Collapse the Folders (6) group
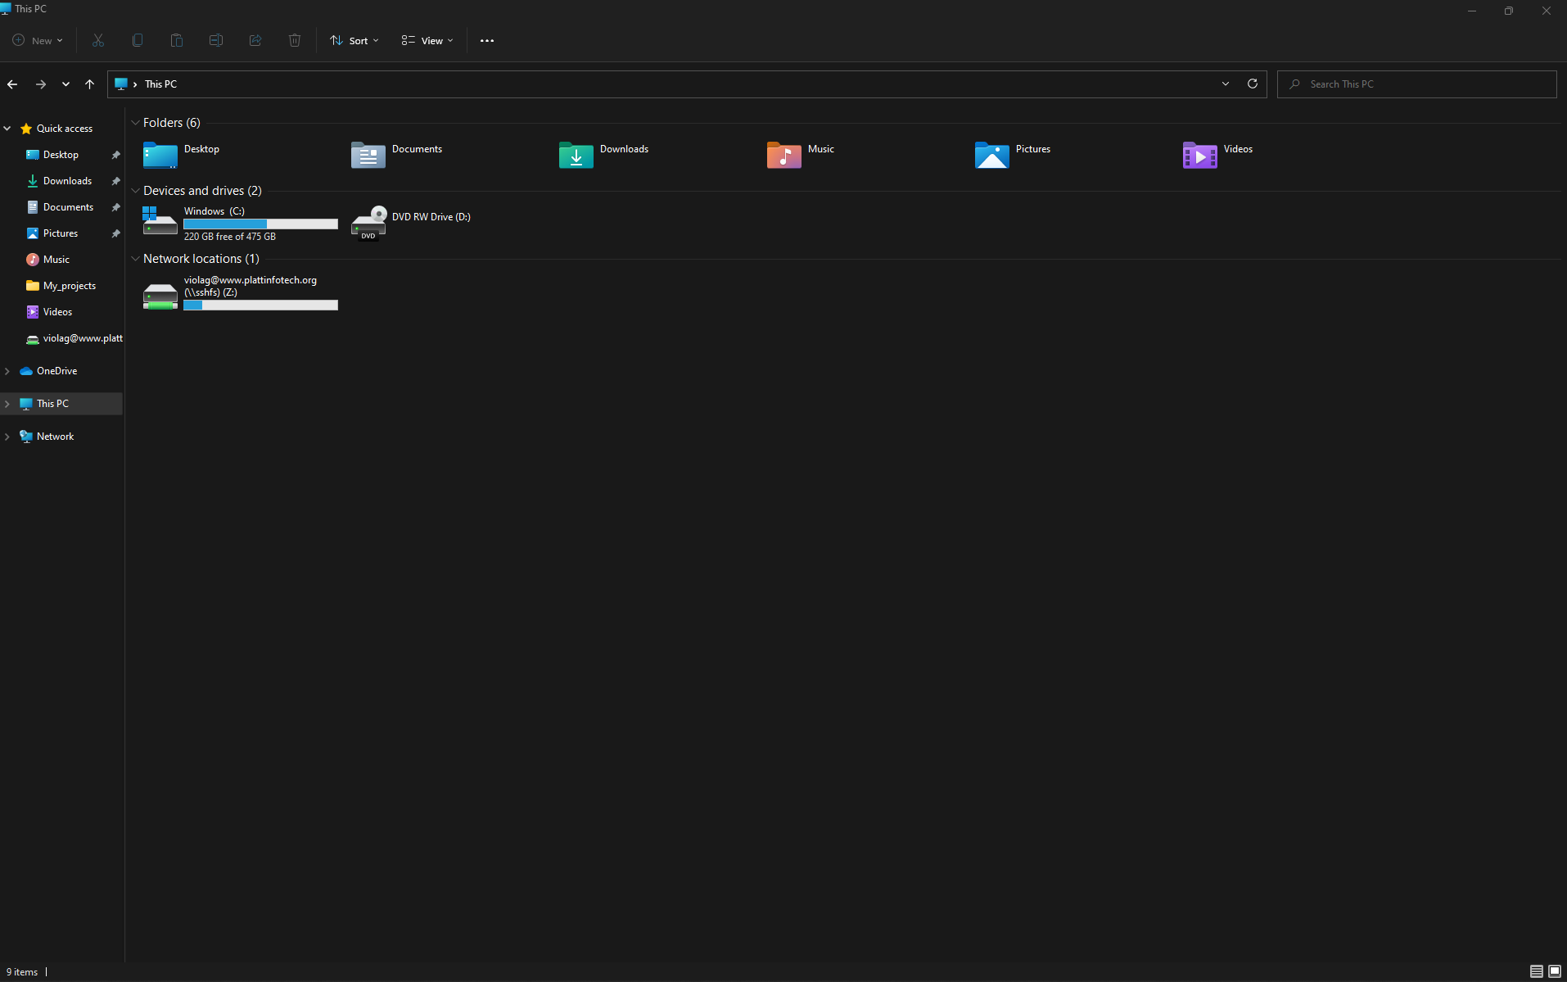The width and height of the screenshot is (1567, 982). click(135, 123)
